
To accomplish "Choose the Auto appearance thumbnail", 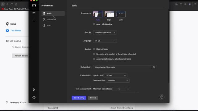I will pyautogui.click(x=98, y=14).
